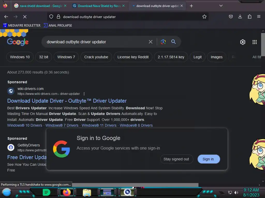Open the volume speaker tray icon
The height and width of the screenshot is (198, 265).
[236, 192]
